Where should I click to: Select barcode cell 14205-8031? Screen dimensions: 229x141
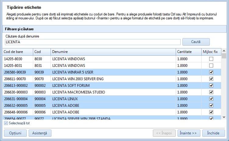(18, 66)
